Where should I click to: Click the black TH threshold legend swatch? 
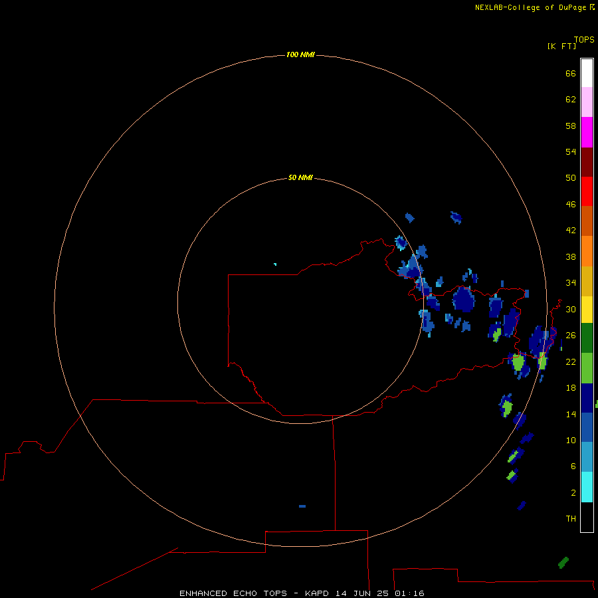(x=587, y=517)
